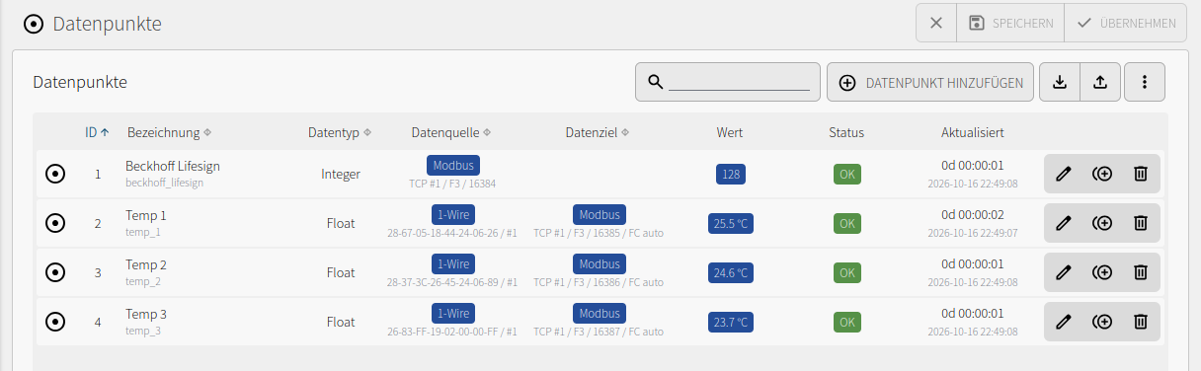The width and height of the screenshot is (1201, 371).
Task: Click the Integer datatype cell
Action: (341, 174)
